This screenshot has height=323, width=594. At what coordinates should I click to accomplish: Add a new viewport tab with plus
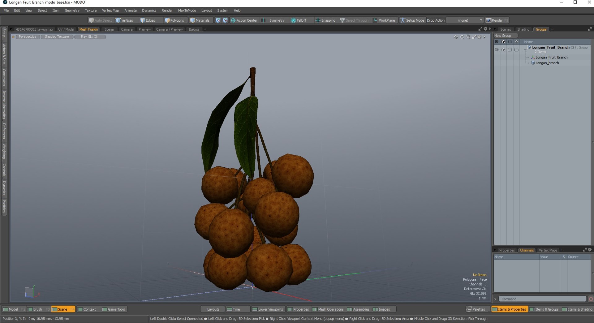[205, 29]
